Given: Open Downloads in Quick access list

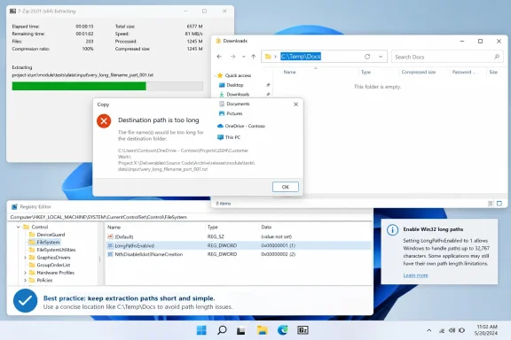Looking at the screenshot, I should coord(238,95).
